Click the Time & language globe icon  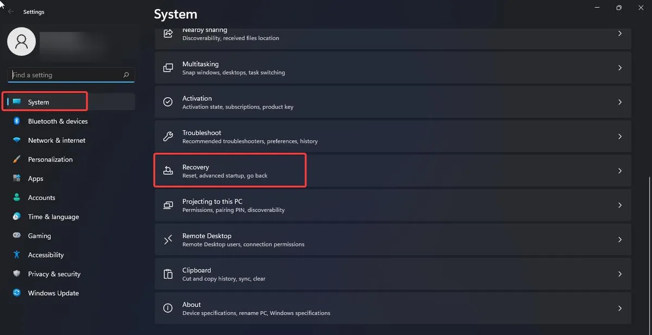click(x=17, y=217)
